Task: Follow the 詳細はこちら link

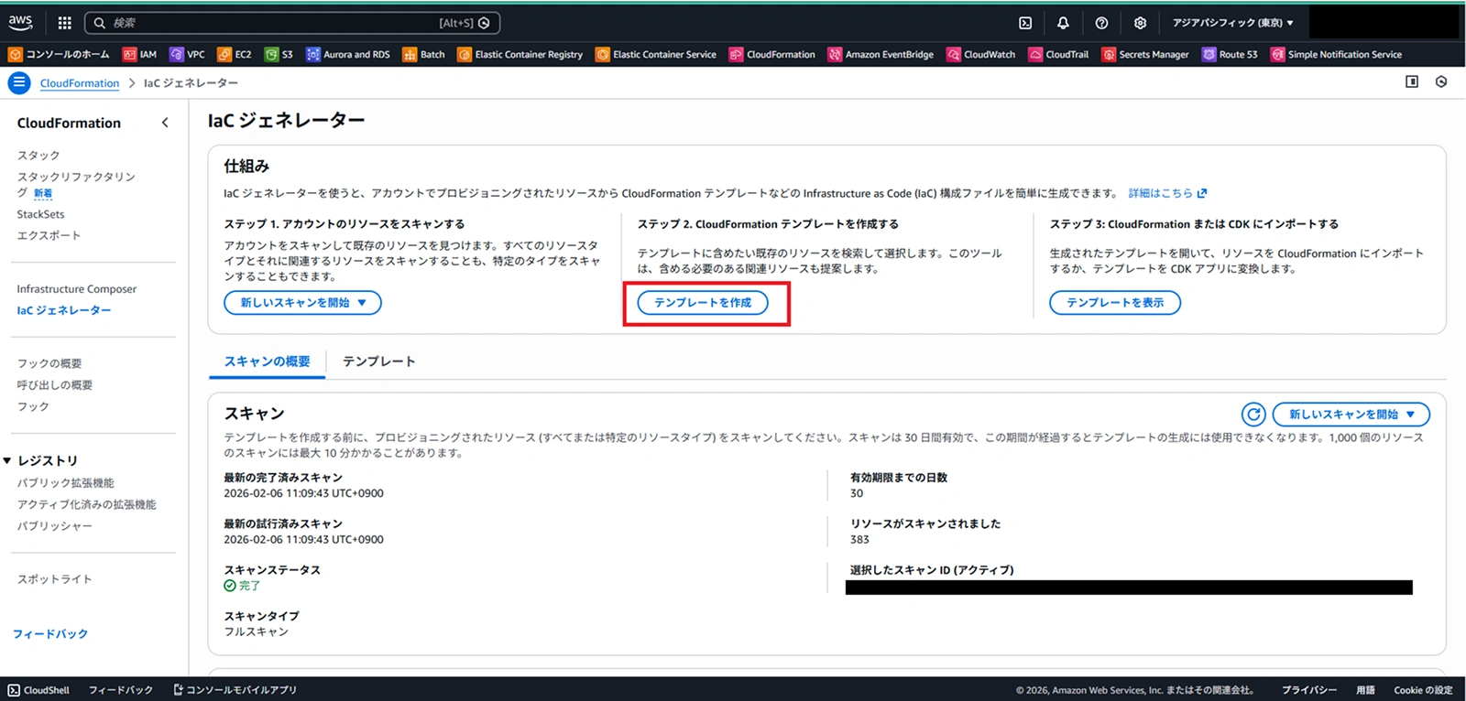Action: [1167, 193]
